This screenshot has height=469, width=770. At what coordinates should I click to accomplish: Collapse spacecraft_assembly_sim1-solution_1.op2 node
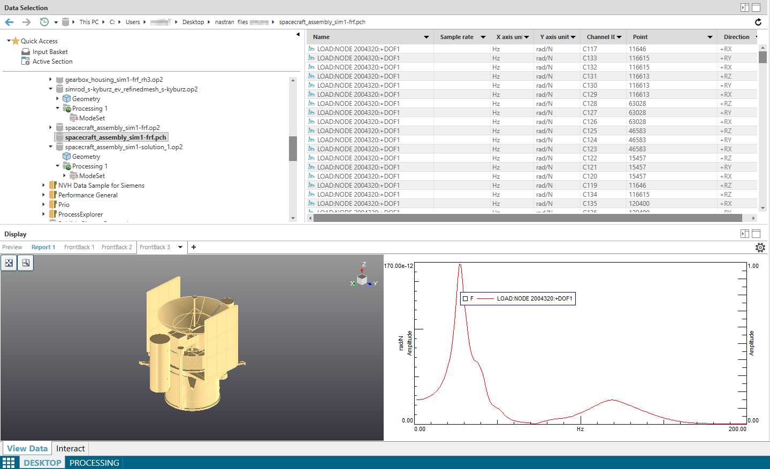[x=50, y=147]
